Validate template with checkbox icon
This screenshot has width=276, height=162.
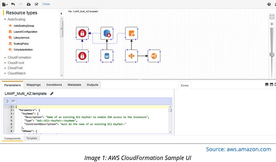(x=37, y=4)
